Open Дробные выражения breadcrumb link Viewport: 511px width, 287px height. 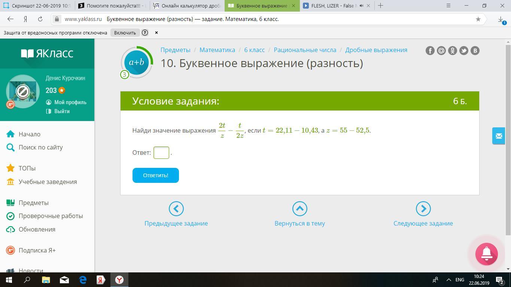click(376, 50)
